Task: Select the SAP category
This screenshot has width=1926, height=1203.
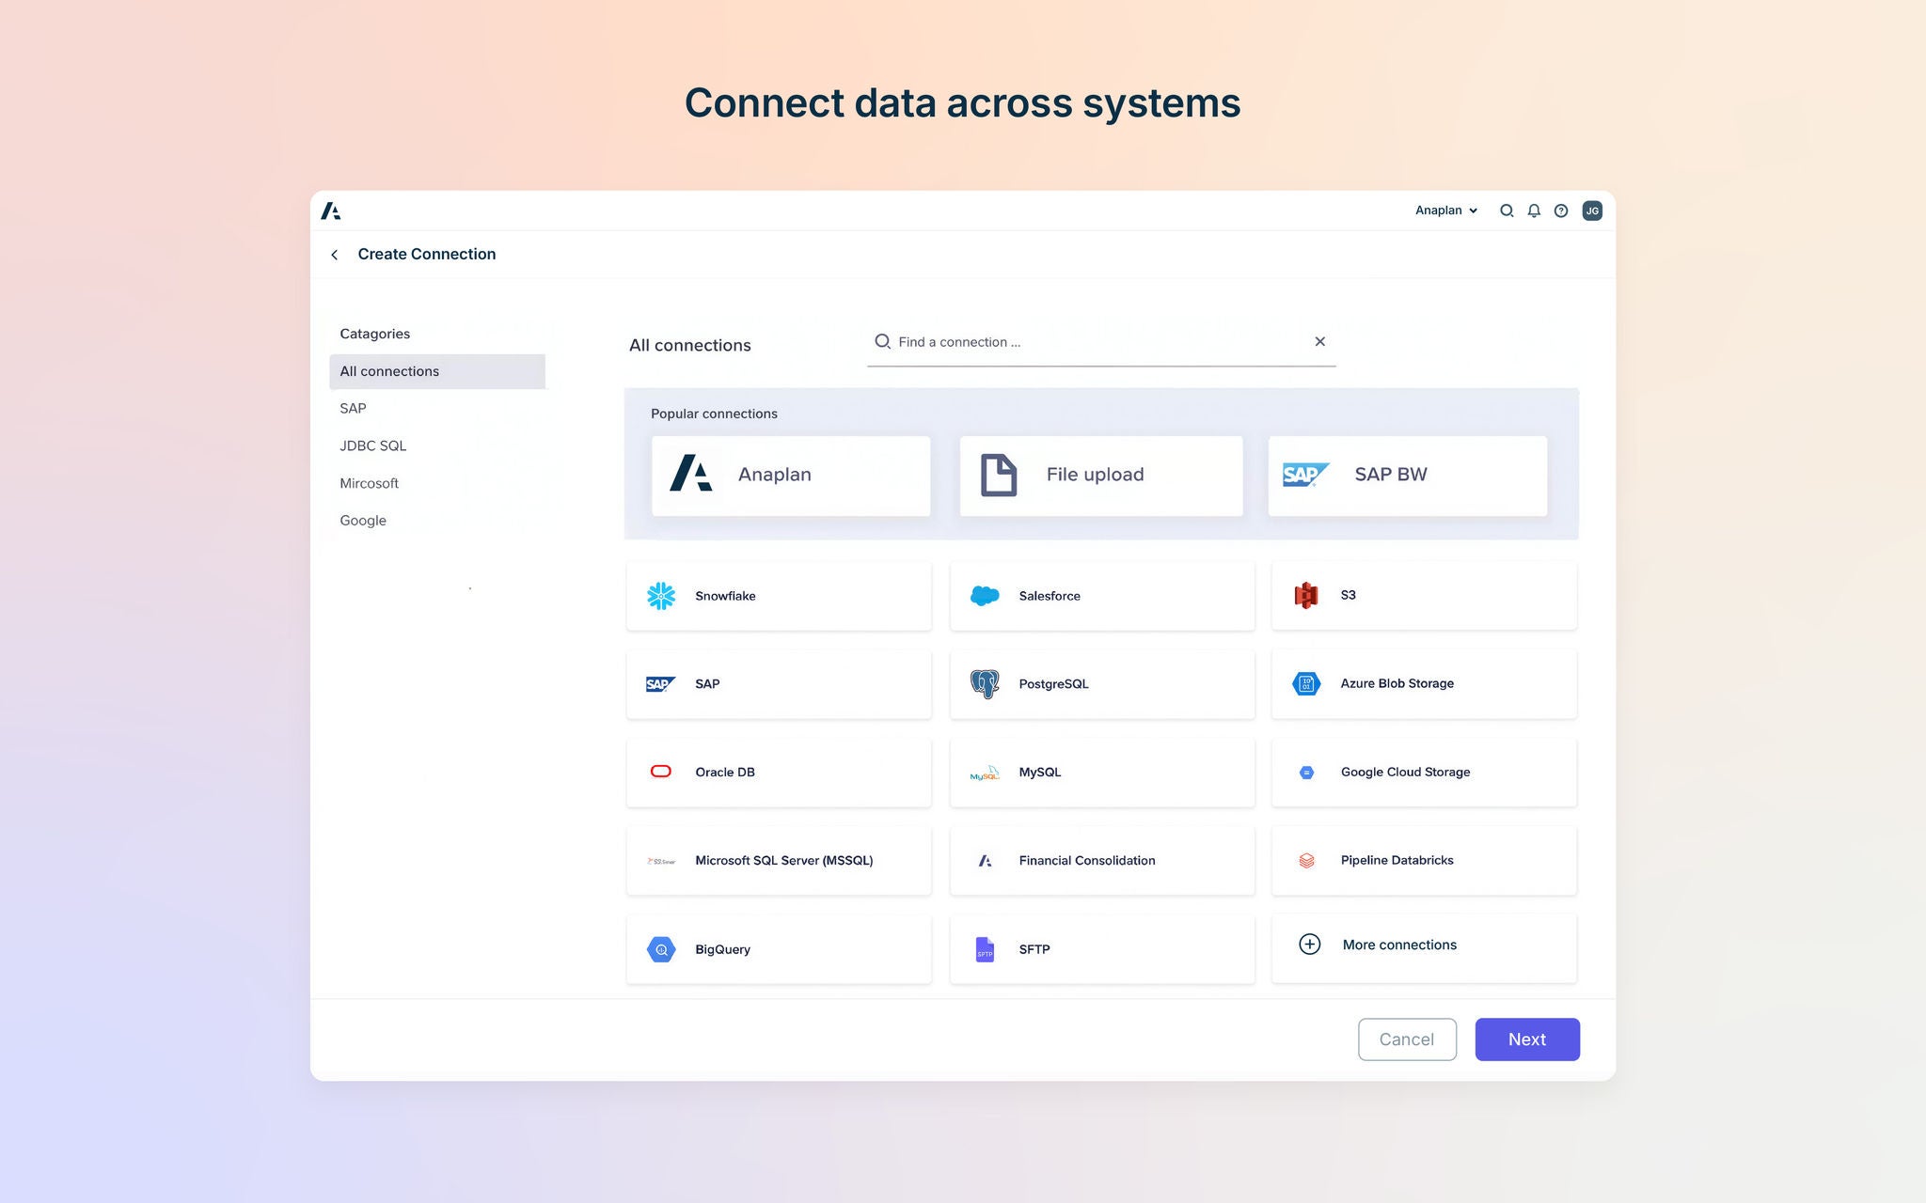Action: pos(354,408)
